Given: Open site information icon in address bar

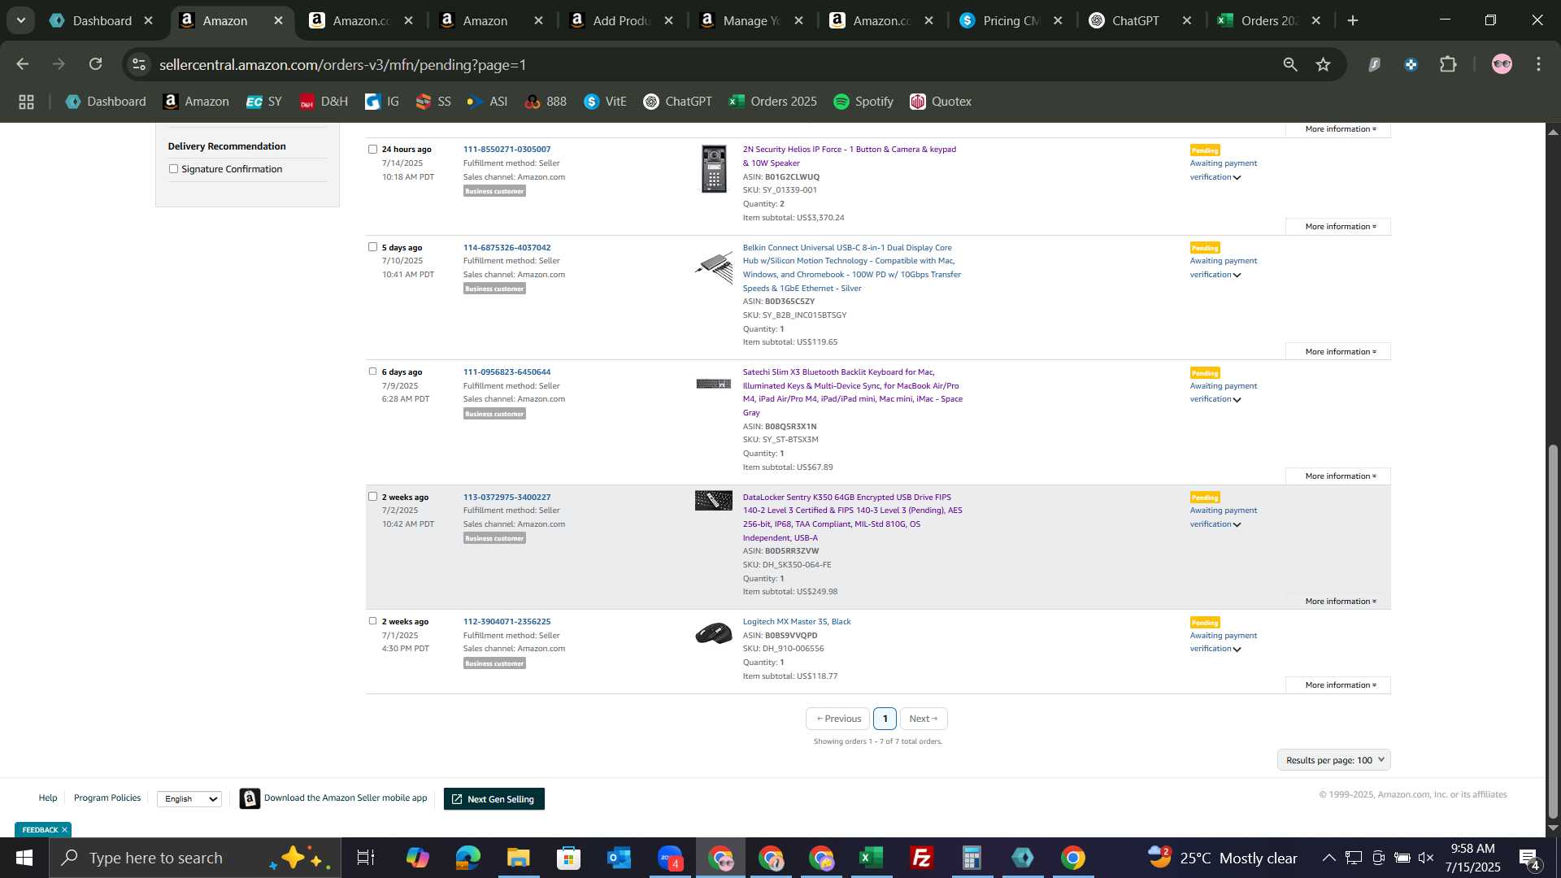Looking at the screenshot, I should (139, 64).
